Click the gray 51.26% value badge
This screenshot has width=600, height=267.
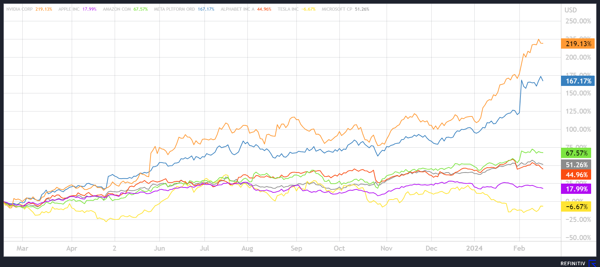(x=576, y=165)
